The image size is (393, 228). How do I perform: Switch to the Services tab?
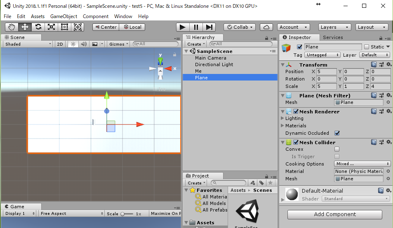point(333,37)
